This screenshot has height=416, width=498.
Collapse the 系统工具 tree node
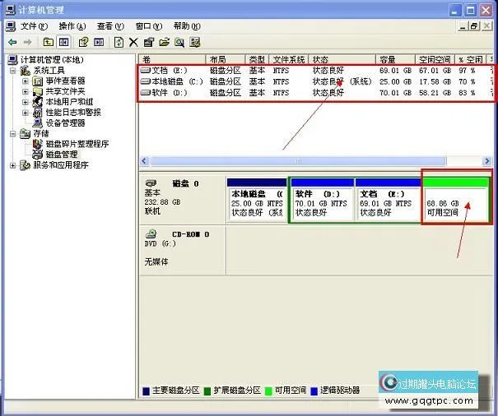[12, 71]
